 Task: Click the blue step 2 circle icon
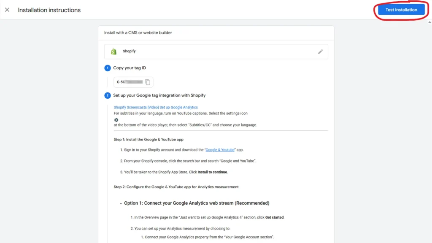(107, 95)
